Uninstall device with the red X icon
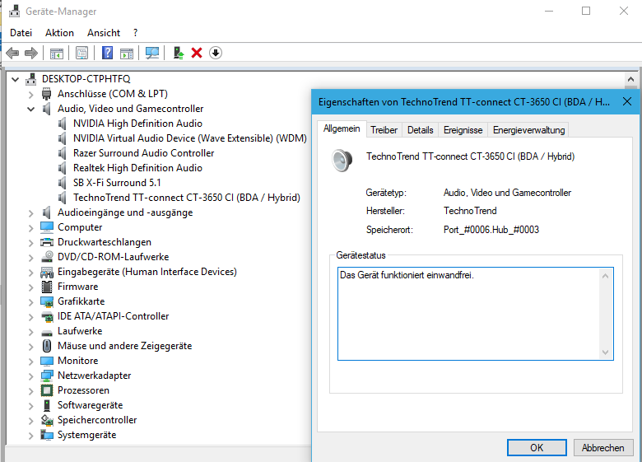The height and width of the screenshot is (462, 642). coord(197,53)
